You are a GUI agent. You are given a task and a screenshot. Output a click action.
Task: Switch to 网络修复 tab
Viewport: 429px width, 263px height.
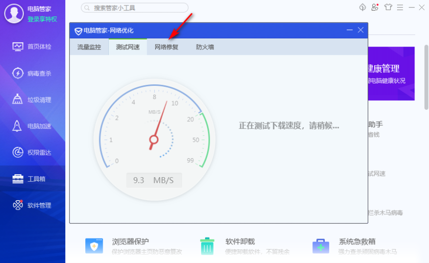pos(166,47)
